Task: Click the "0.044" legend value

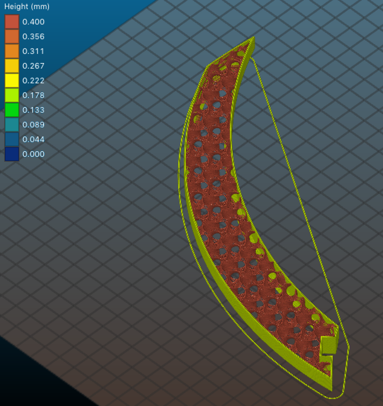Action: coord(33,140)
